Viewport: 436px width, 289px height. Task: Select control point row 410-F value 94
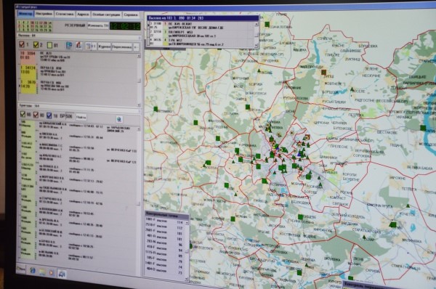pyautogui.click(x=165, y=248)
